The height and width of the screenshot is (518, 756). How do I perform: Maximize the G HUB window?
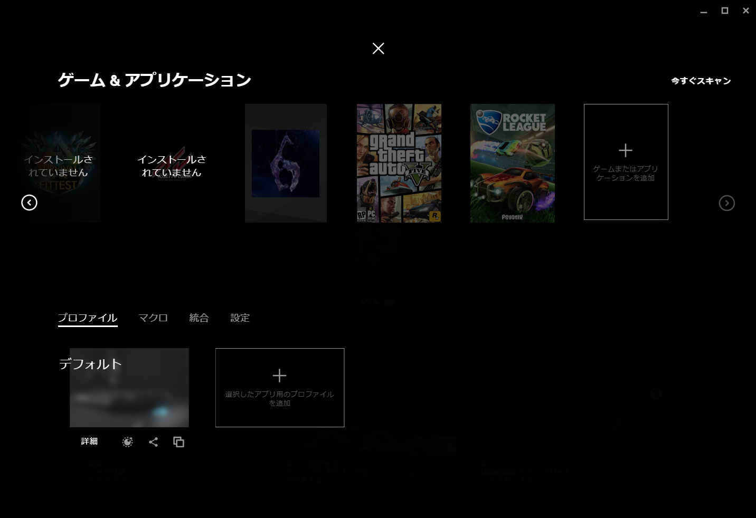(x=725, y=11)
